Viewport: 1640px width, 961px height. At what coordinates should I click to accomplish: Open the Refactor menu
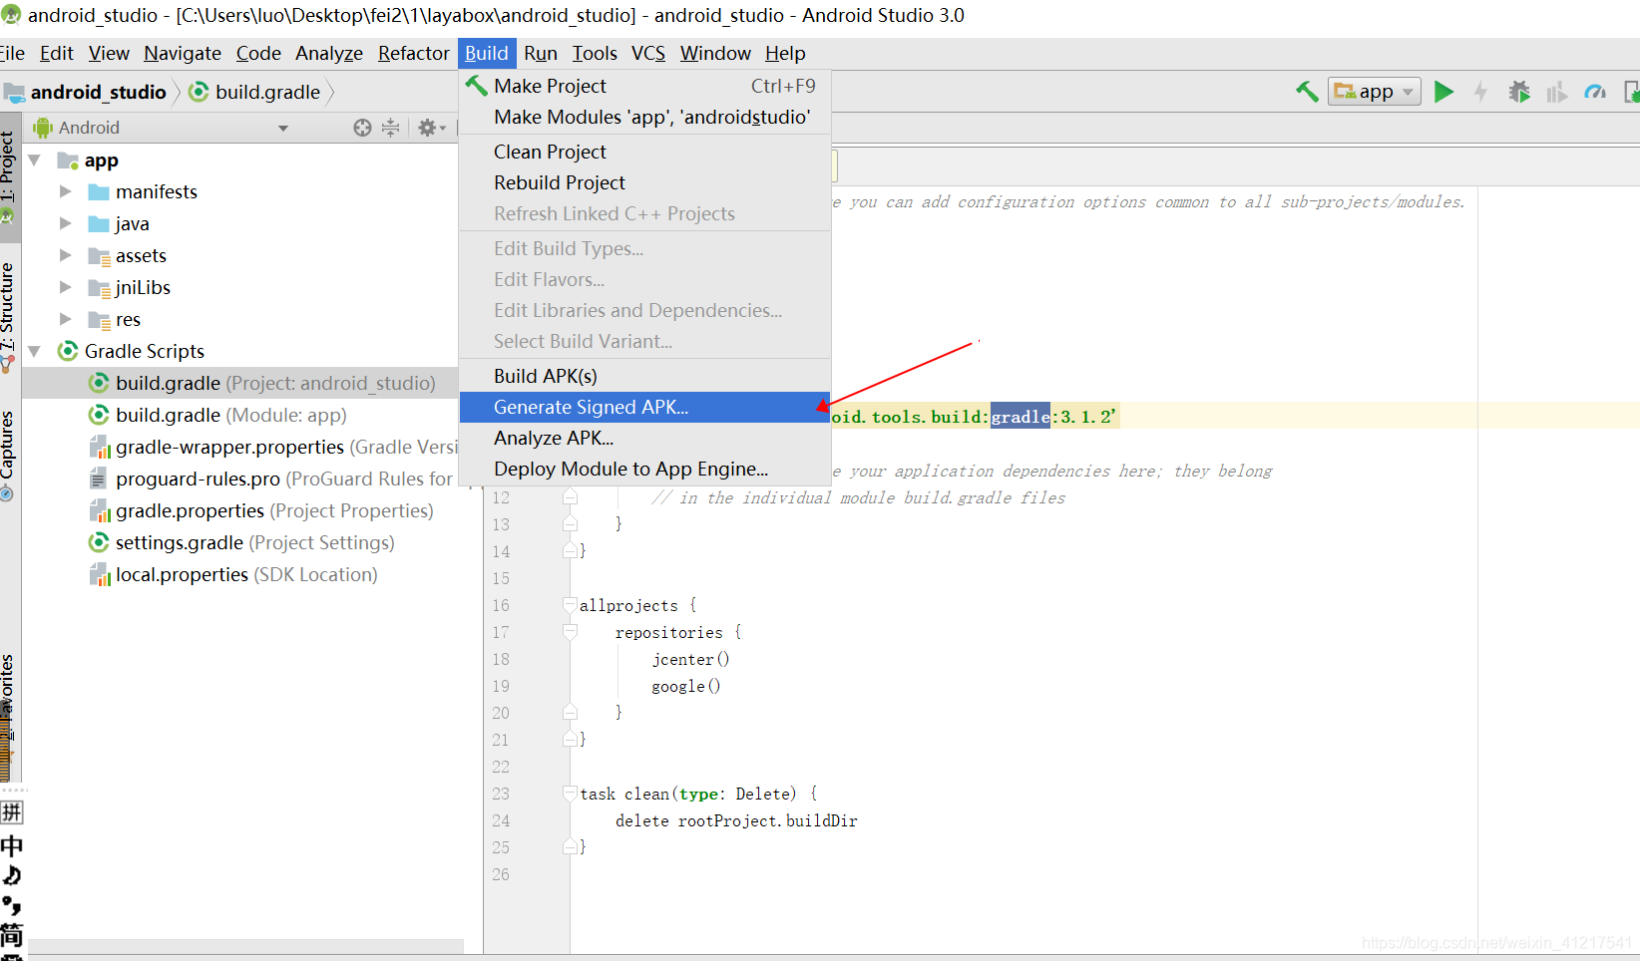pos(413,53)
